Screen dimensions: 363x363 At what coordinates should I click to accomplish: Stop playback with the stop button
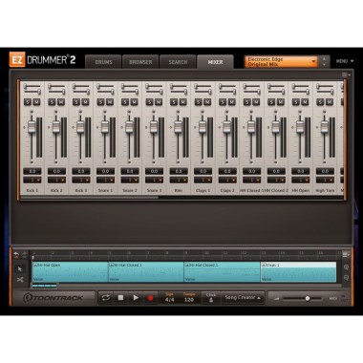[120, 298]
